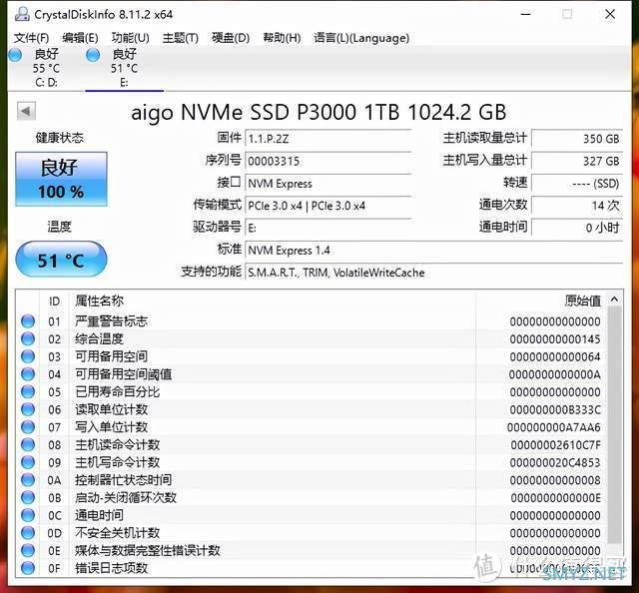Click blue status dot for attribute 0B
This screenshot has height=593, width=639.
pyautogui.click(x=28, y=497)
